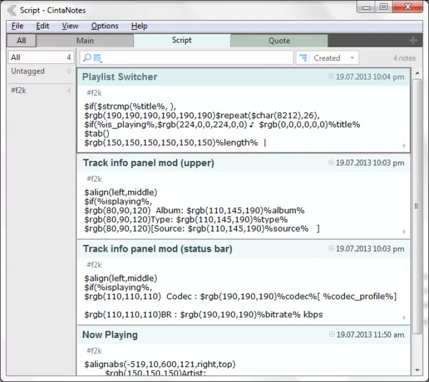Select the Playlist Switcher note title
The height and width of the screenshot is (382, 429).
(120, 77)
